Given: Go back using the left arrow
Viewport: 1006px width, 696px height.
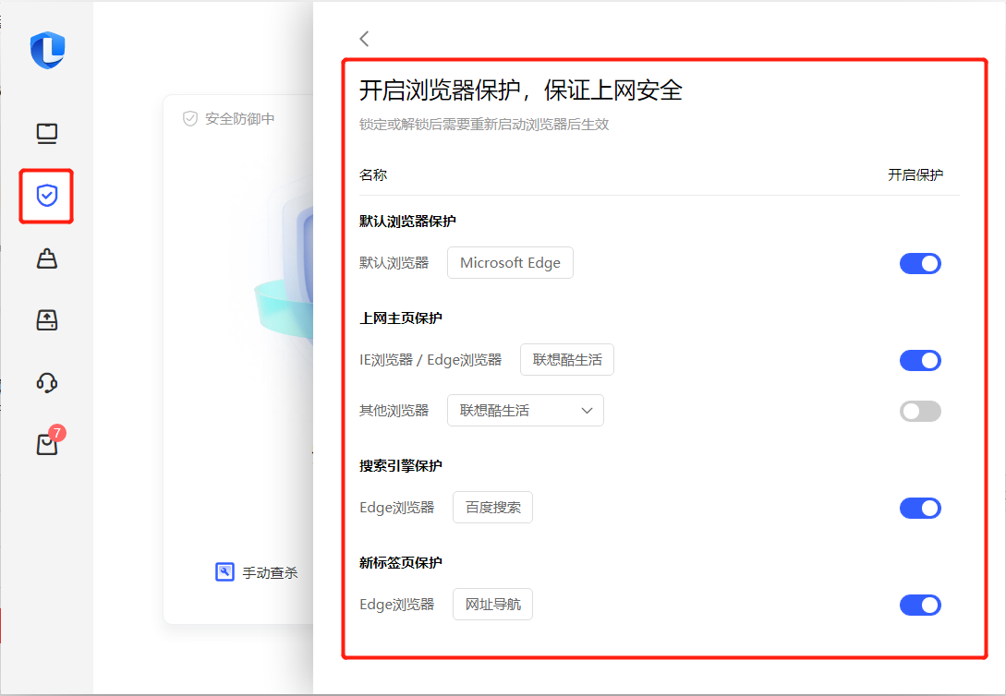Looking at the screenshot, I should [x=364, y=39].
